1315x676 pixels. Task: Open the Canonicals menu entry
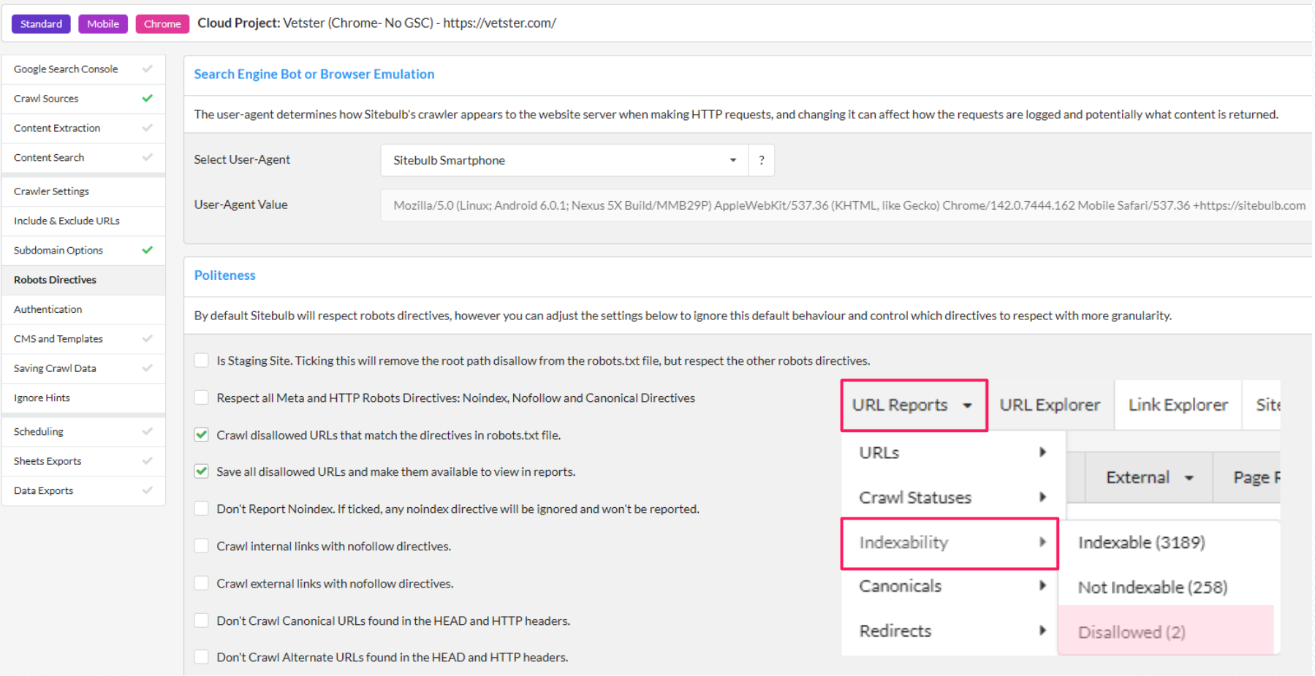[899, 585]
